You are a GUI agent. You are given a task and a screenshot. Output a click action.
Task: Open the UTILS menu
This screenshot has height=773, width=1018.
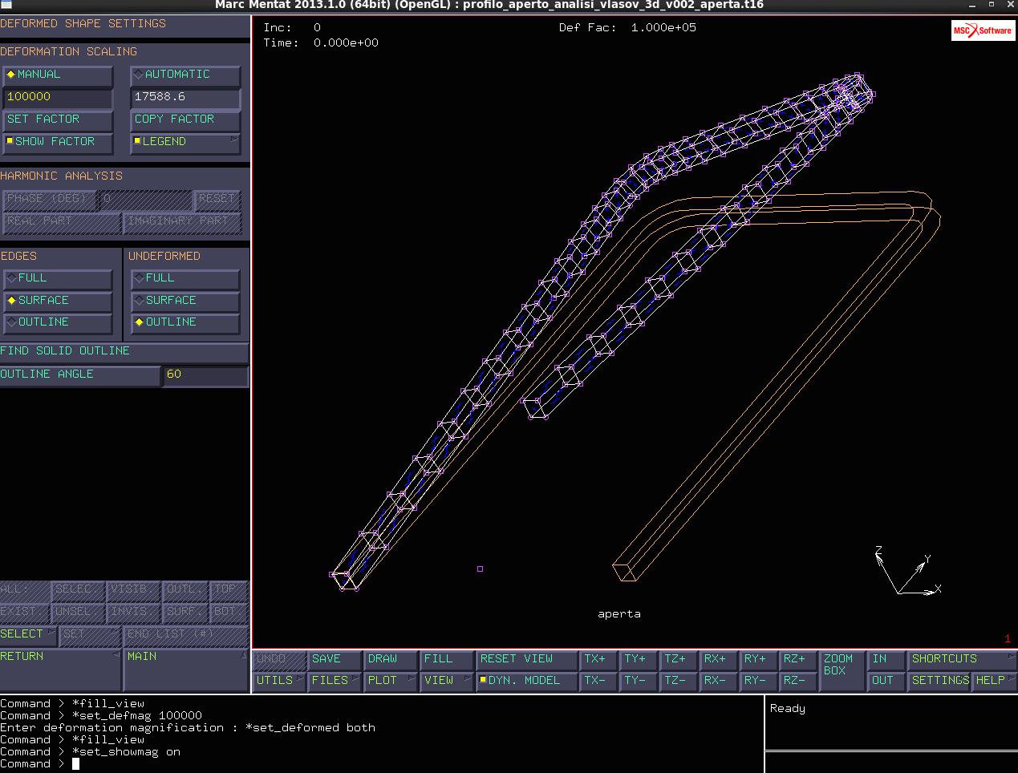click(280, 681)
